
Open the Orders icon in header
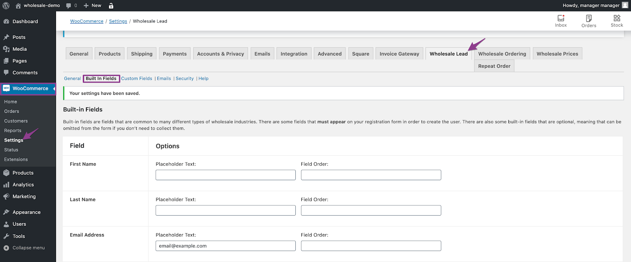click(589, 18)
